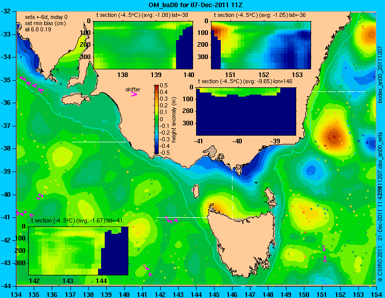385x298 pixels.
Task: Click the drifter arrows near 141 longitude bottom
Action: coord(148,270)
